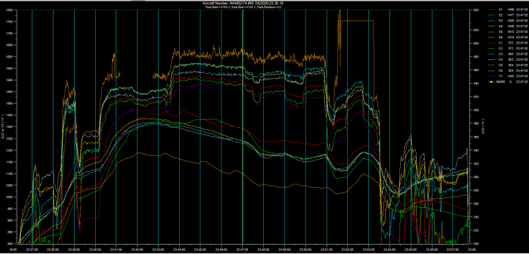Click the Tach Start subtitle line
The width and height of the screenshot is (529, 254).
point(243,7)
